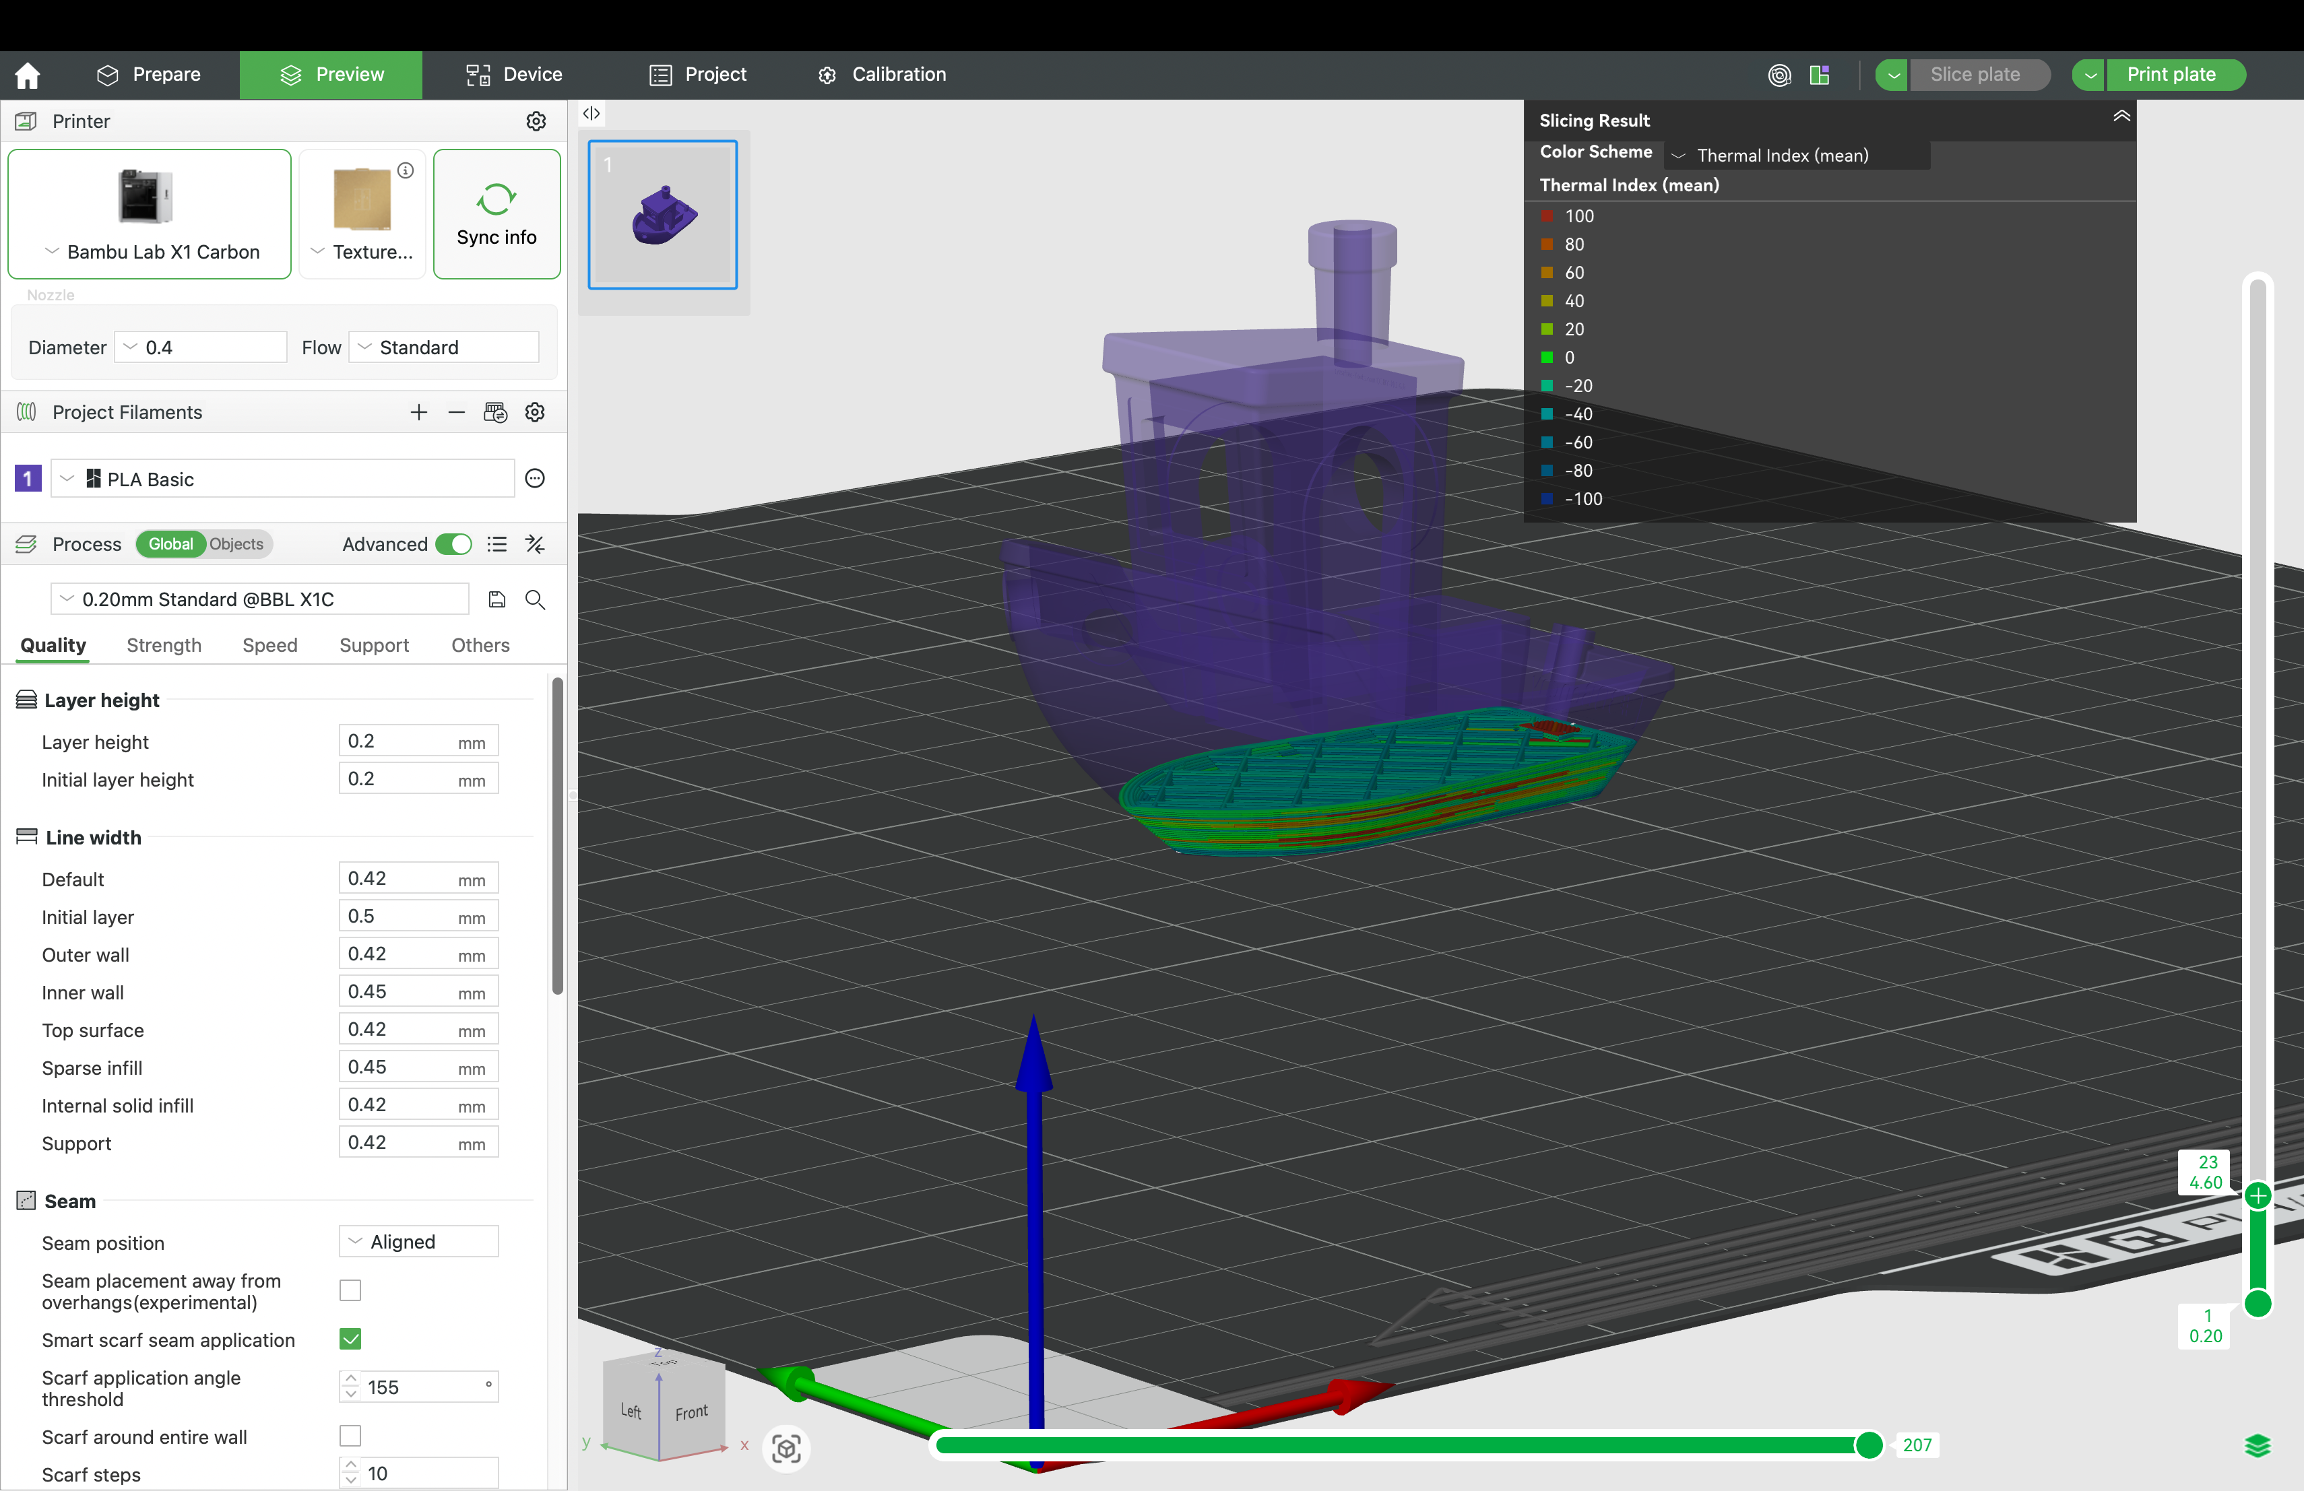Collapse the sidebar with the arrows icon
The height and width of the screenshot is (1491, 2304).
pos(591,113)
